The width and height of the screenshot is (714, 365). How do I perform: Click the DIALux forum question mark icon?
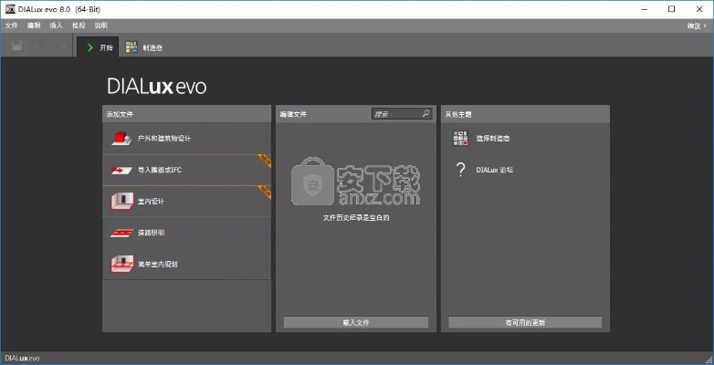pyautogui.click(x=460, y=170)
